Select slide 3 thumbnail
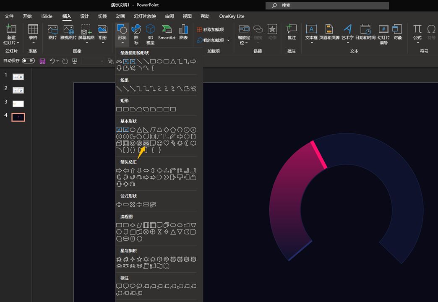438x302 pixels. pos(18,104)
